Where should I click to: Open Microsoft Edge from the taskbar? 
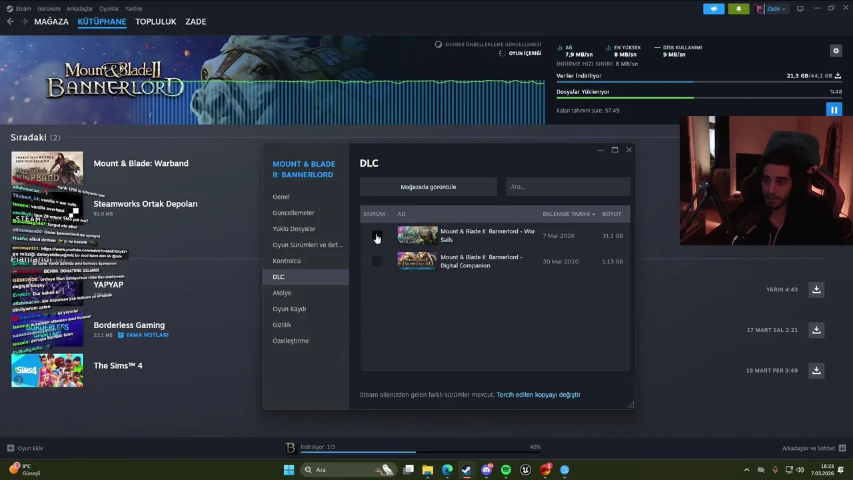tap(447, 470)
